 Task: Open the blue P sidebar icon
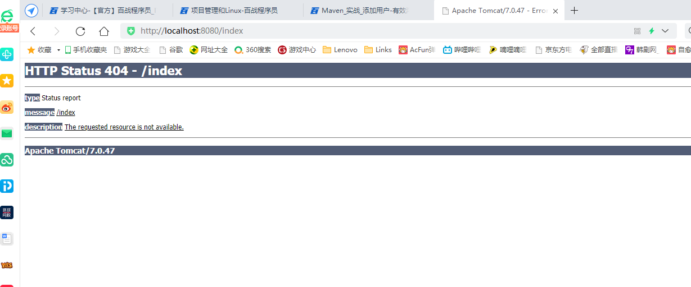coord(7,186)
